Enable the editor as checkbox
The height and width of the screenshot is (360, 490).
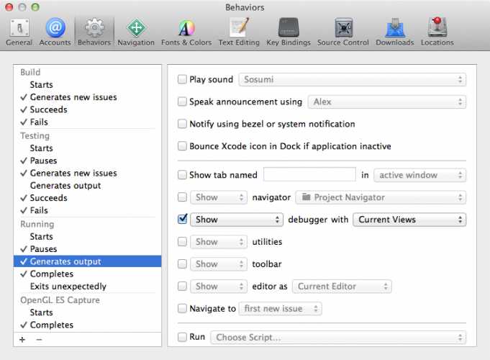182,286
